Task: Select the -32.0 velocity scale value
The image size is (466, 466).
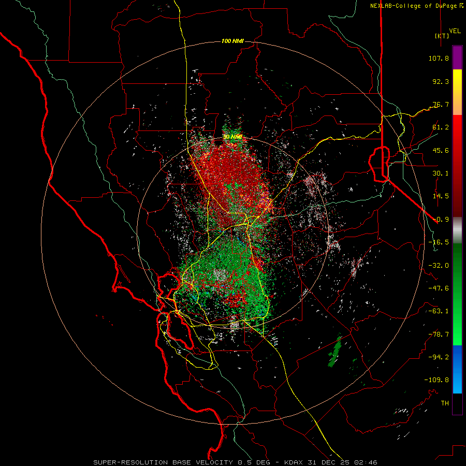Action: coord(439,266)
